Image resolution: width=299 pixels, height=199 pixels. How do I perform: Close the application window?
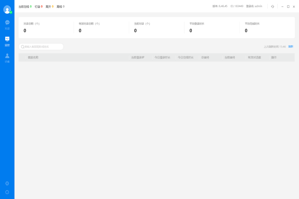(x=294, y=7)
